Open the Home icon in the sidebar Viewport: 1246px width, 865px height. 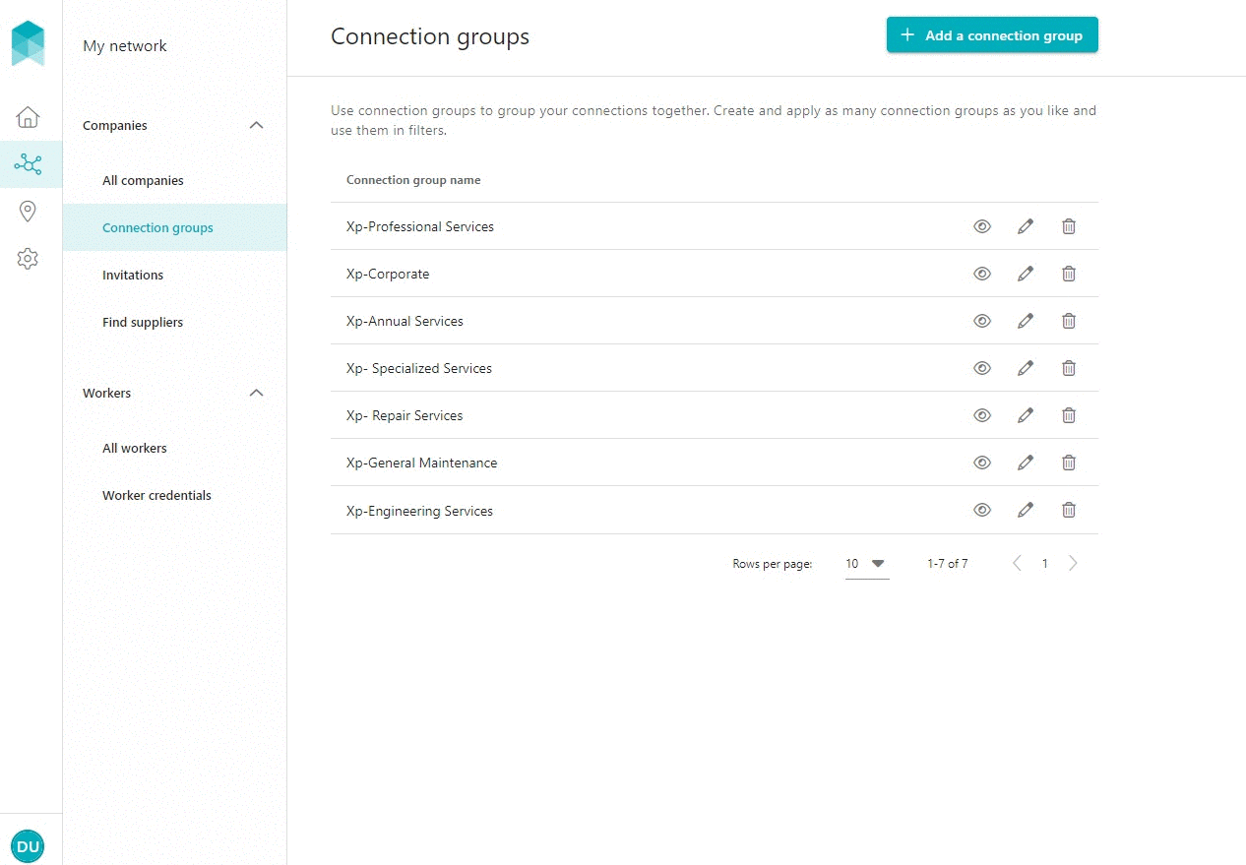pyautogui.click(x=28, y=117)
